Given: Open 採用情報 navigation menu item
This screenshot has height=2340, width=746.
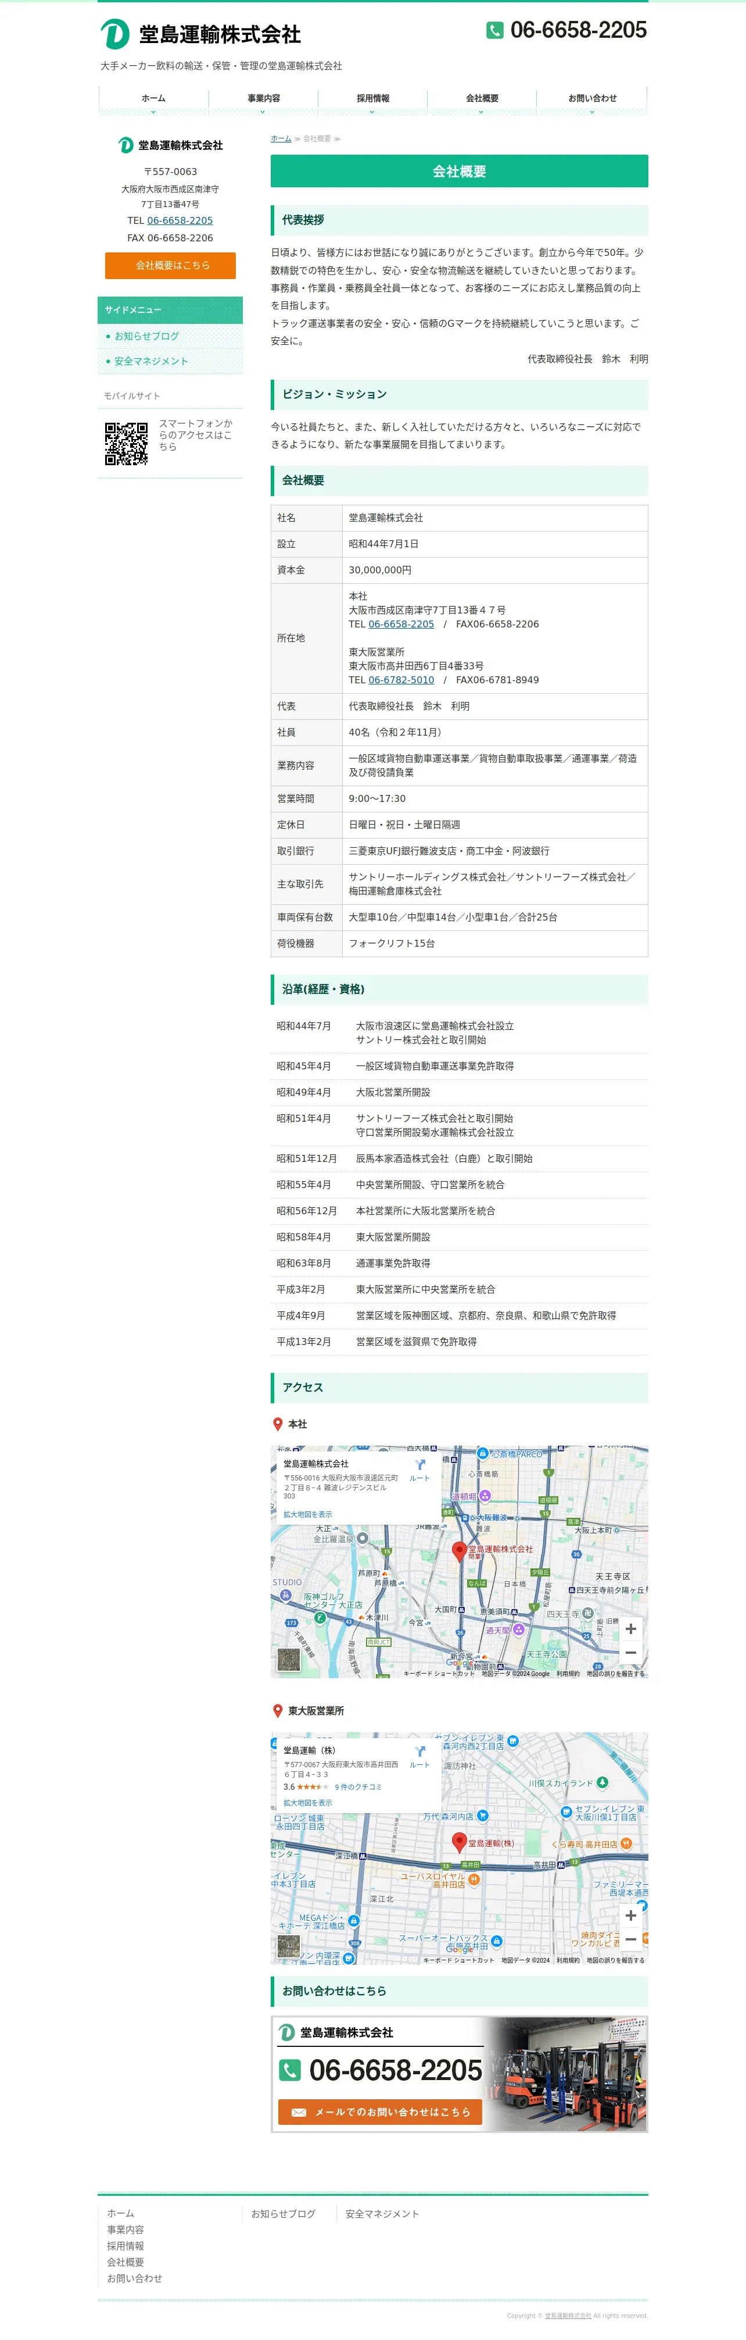Looking at the screenshot, I should coord(372,98).
